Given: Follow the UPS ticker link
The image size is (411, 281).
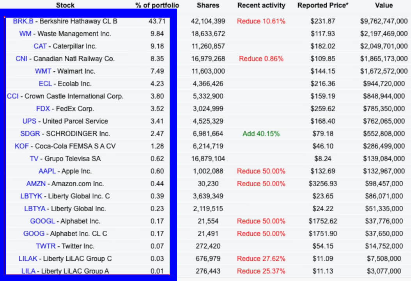Looking at the screenshot, I should [29, 121].
